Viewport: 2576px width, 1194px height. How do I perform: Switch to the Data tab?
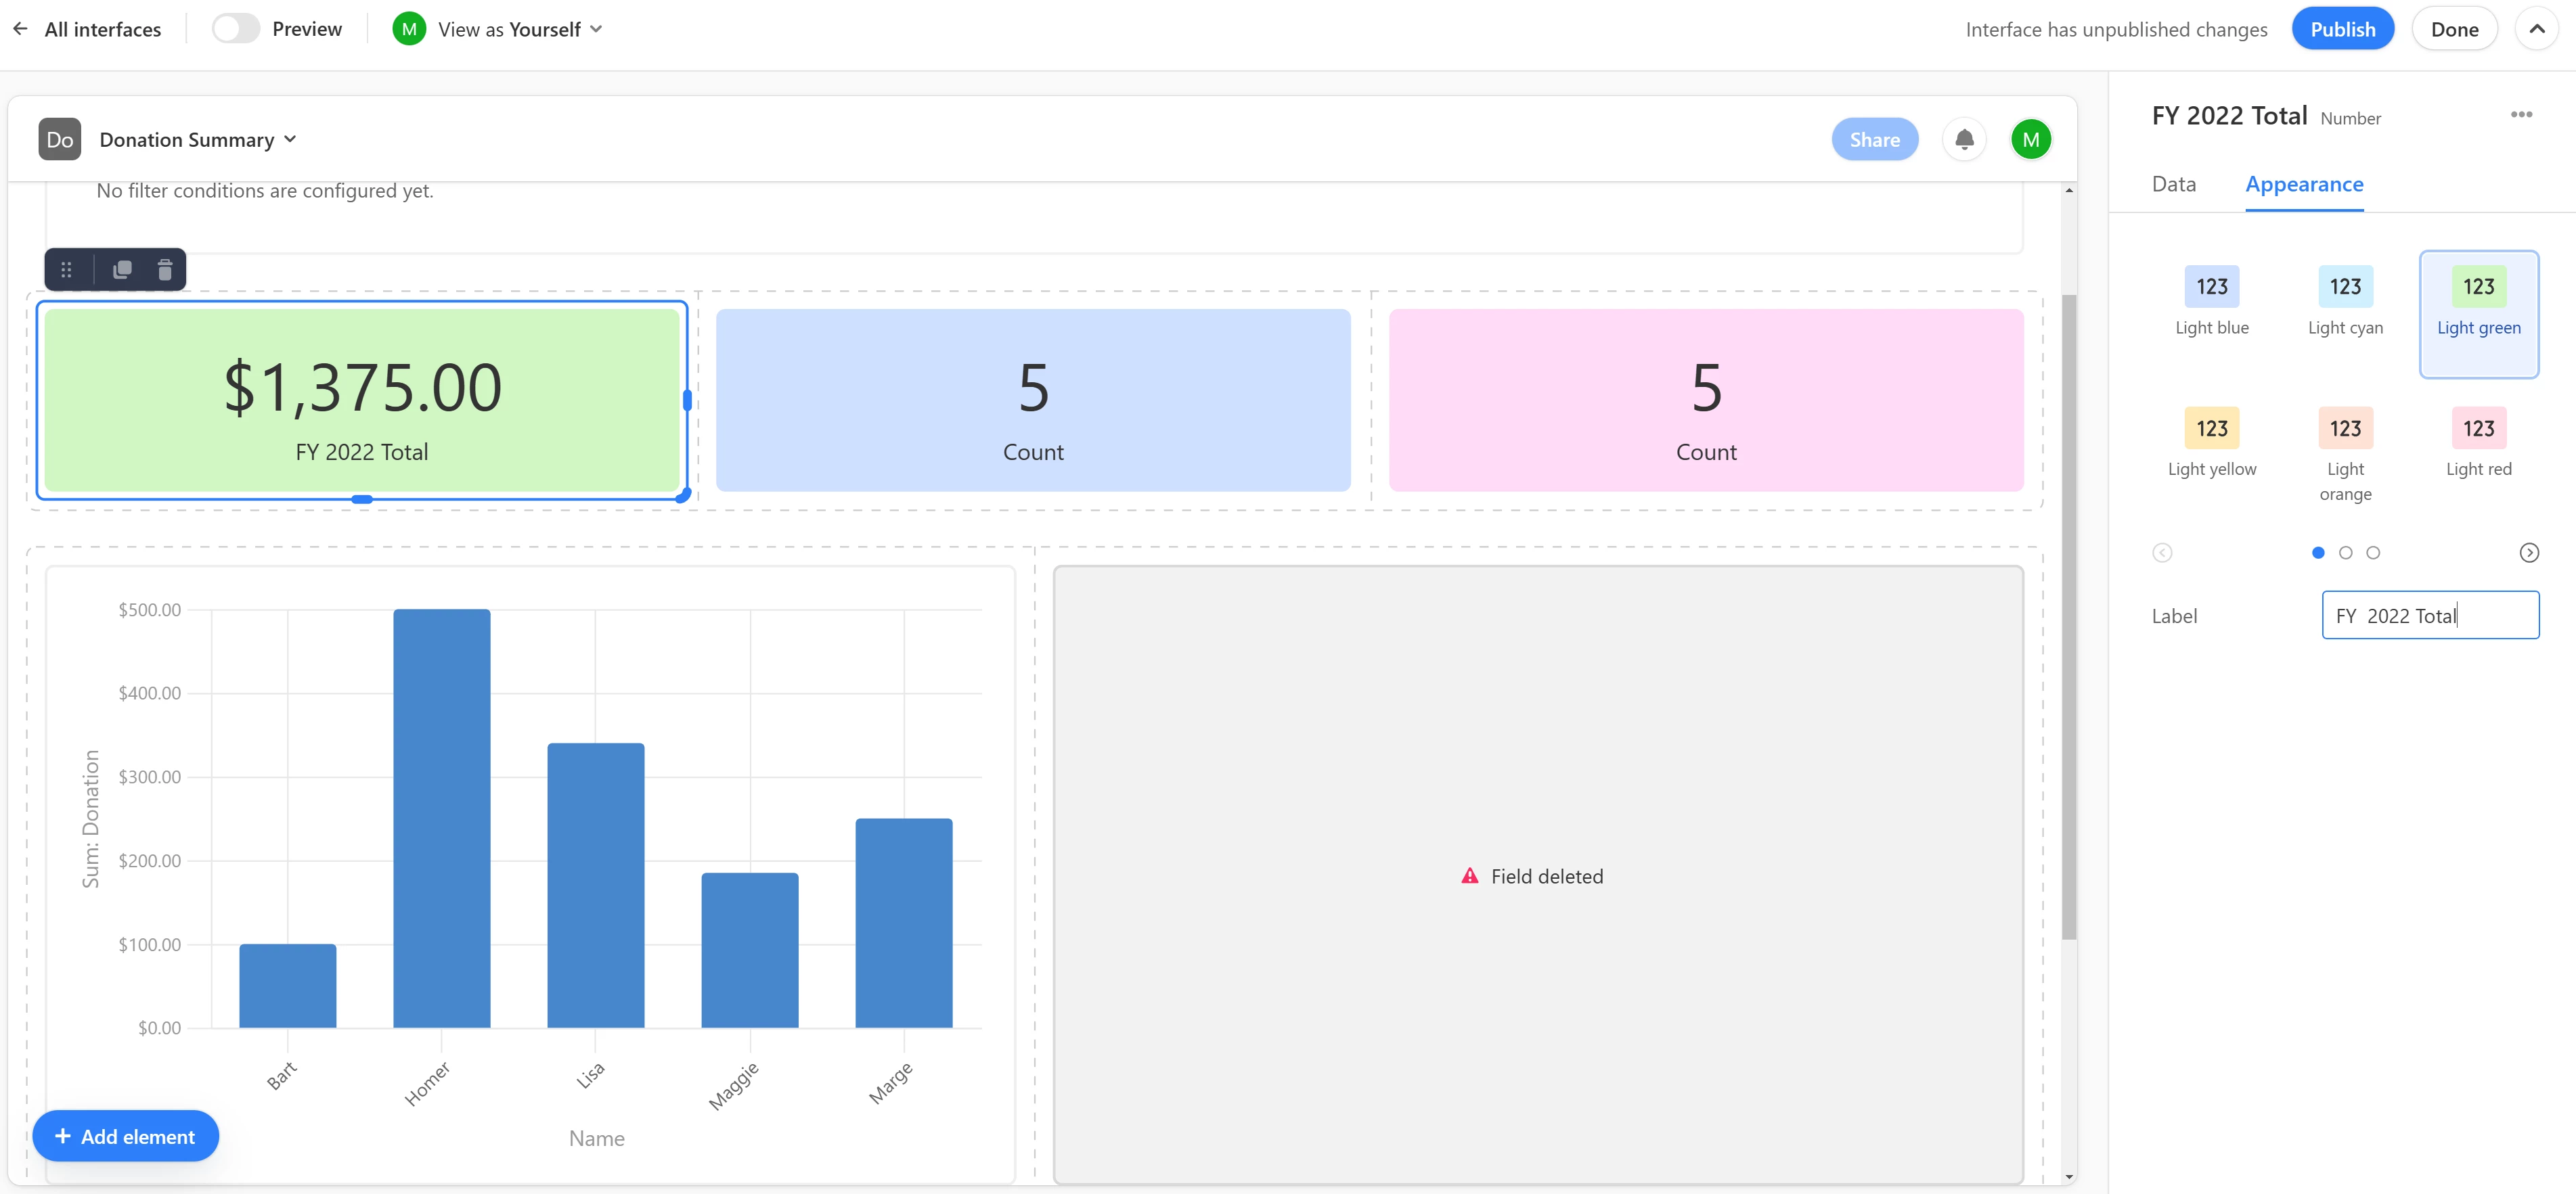(2173, 185)
